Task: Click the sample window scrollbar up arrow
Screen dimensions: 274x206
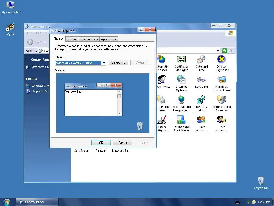Action: click(x=119, y=92)
